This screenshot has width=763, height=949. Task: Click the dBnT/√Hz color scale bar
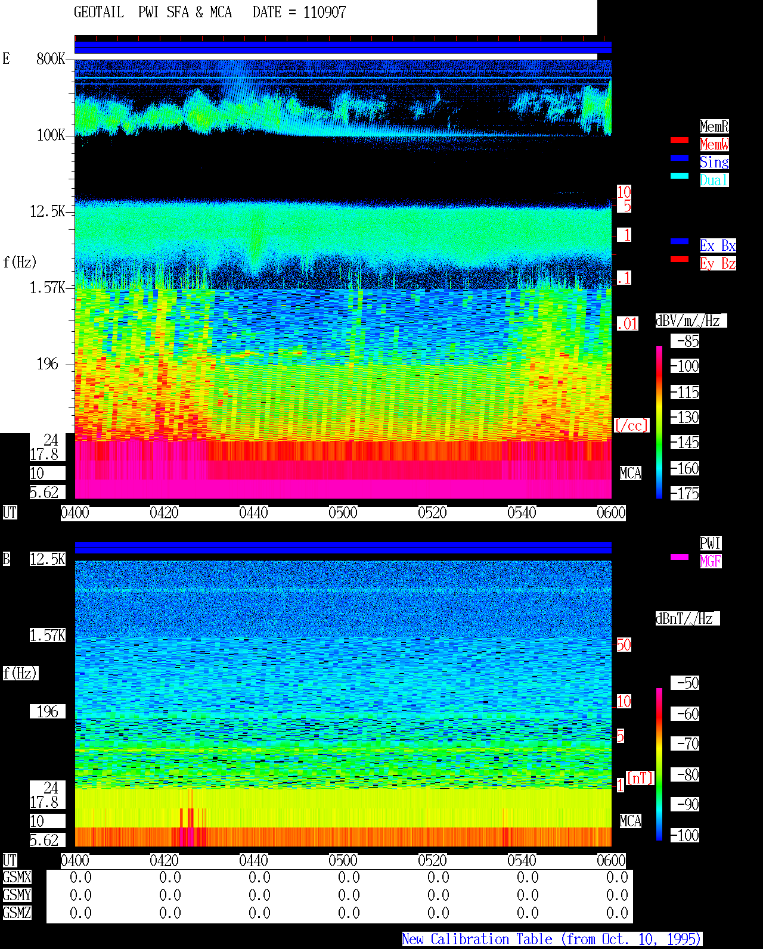pyautogui.click(x=659, y=764)
